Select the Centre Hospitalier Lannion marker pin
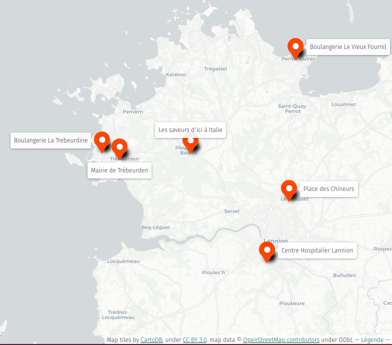This screenshot has width=392, height=345. click(x=267, y=250)
